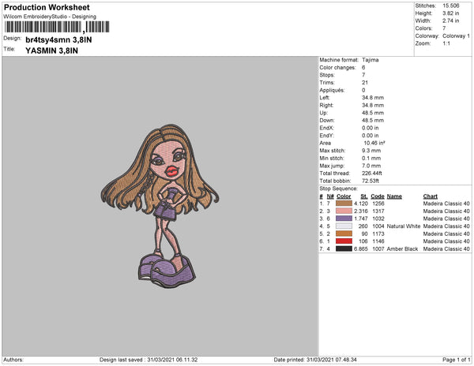This screenshot has width=474, height=366.
Task: Click the Page 1 of 1 footer
Action: pos(456,360)
